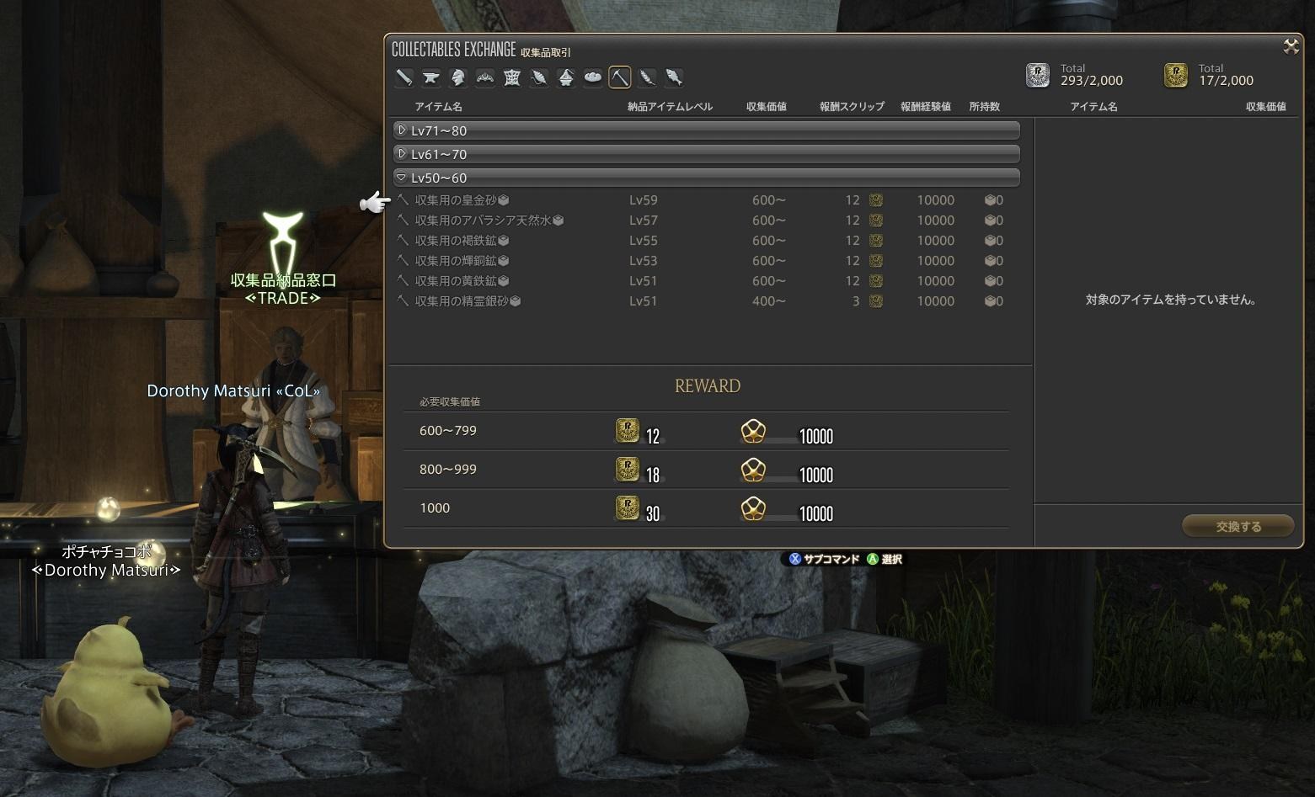Click the 293/2,000 scrip total
Image resolution: width=1315 pixels, height=797 pixels.
pyautogui.click(x=1092, y=81)
